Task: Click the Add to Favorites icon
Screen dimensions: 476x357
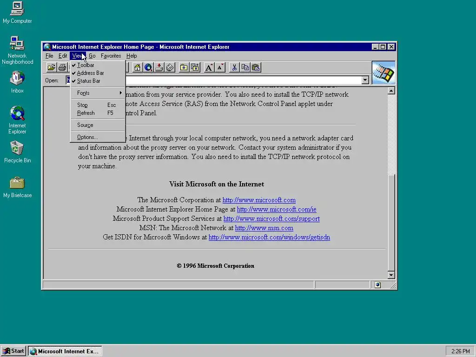Action: (x=195, y=67)
